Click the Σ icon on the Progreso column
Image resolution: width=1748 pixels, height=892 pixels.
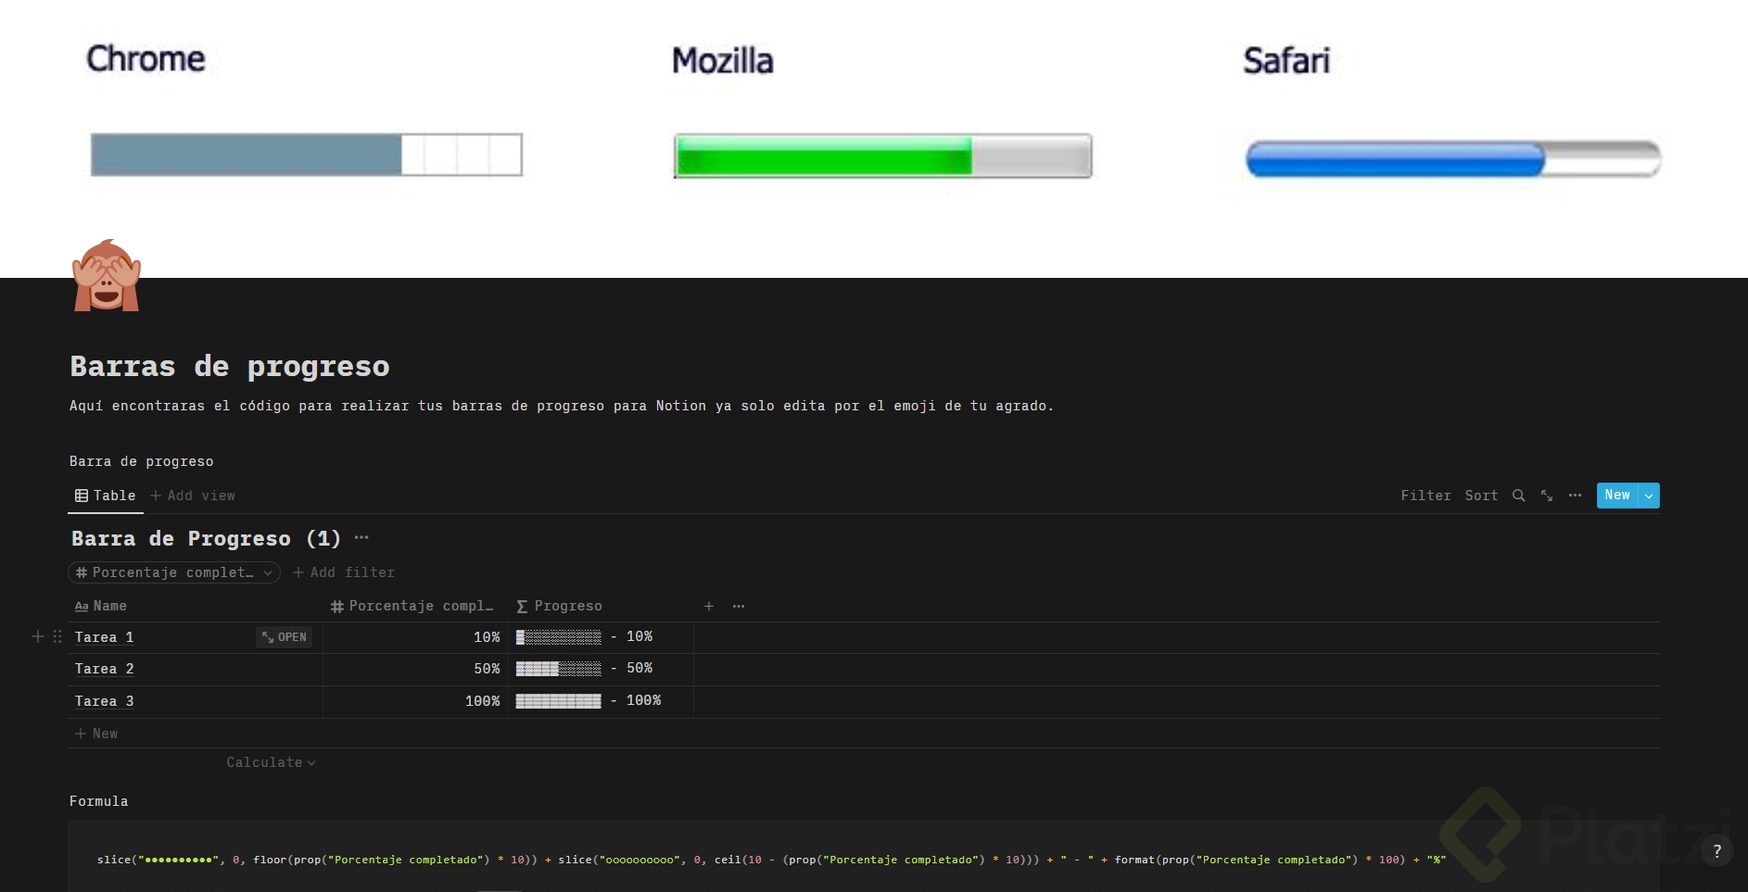[522, 607]
